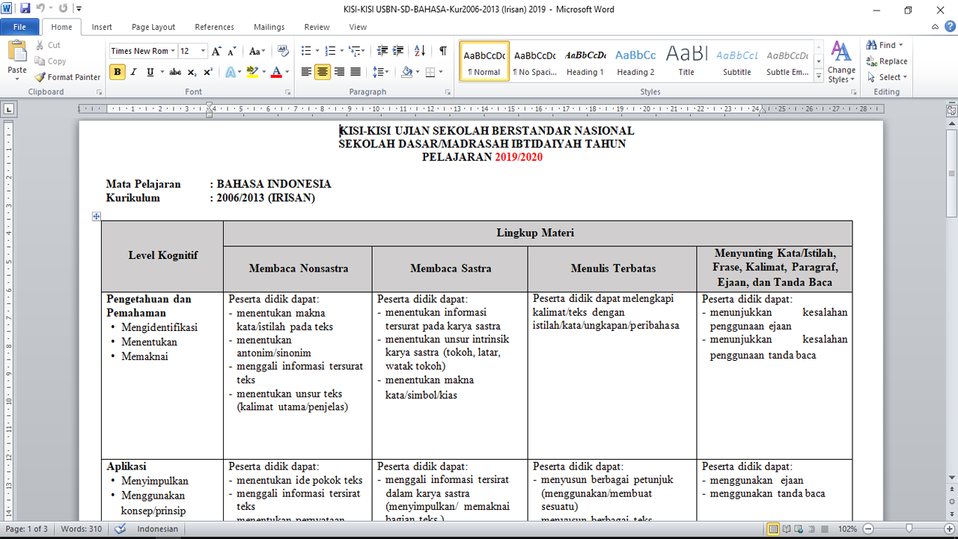
Task: Toggle Underline formatting
Action: point(150,72)
